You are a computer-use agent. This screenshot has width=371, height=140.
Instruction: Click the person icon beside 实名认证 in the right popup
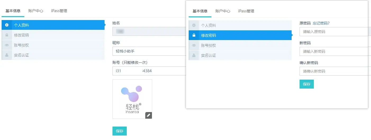[194, 55]
